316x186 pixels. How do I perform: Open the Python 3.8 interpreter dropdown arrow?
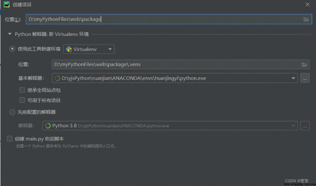293,126
